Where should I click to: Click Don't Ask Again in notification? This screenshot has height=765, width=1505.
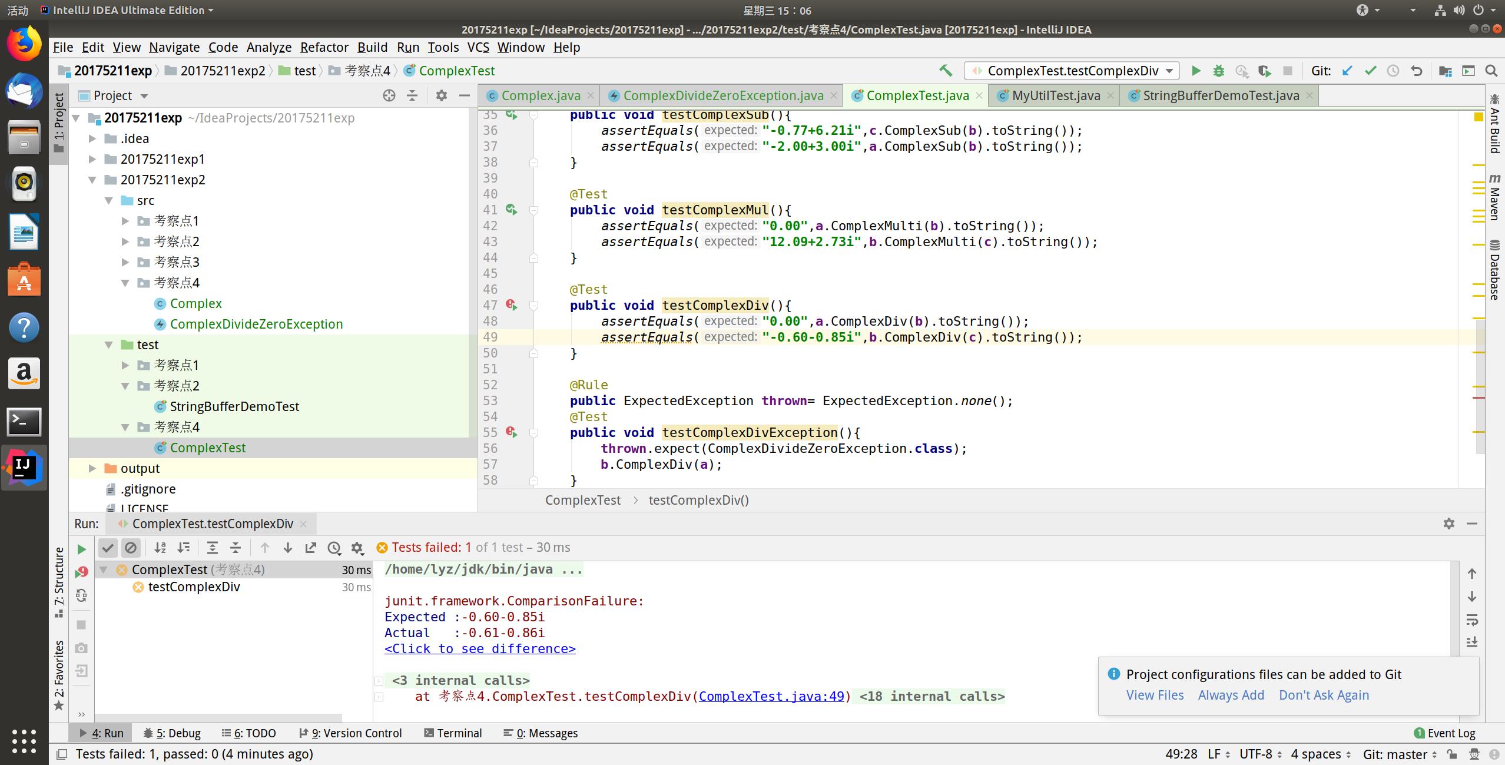1324,695
